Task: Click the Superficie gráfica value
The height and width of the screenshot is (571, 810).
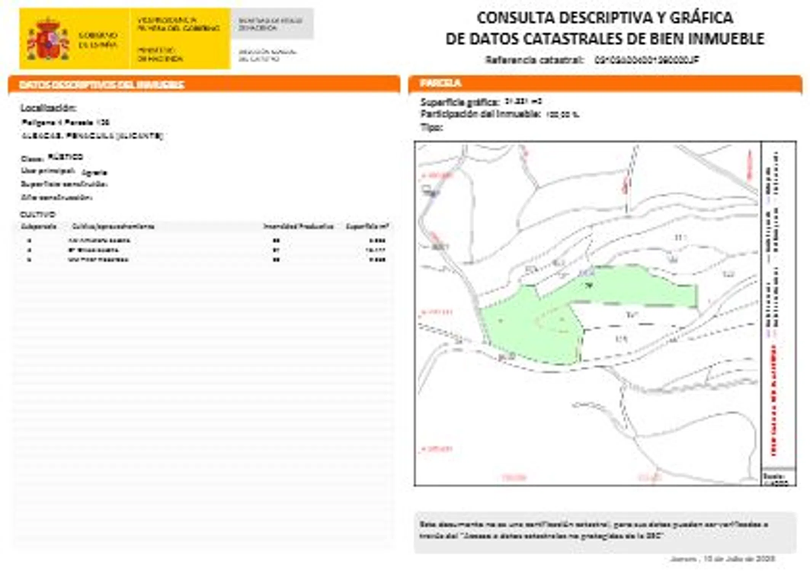Action: 523,101
